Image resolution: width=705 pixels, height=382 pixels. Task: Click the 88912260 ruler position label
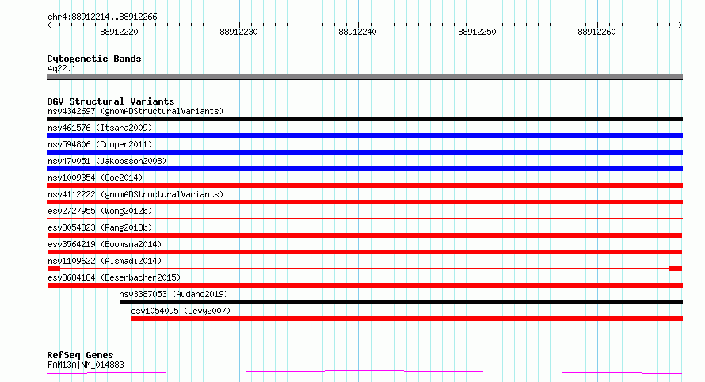596,32
